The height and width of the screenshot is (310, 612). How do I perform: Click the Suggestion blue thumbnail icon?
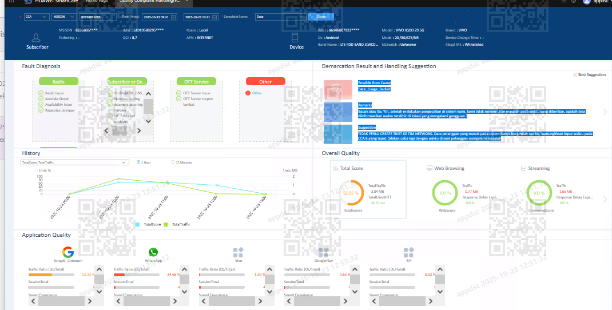pos(338,134)
